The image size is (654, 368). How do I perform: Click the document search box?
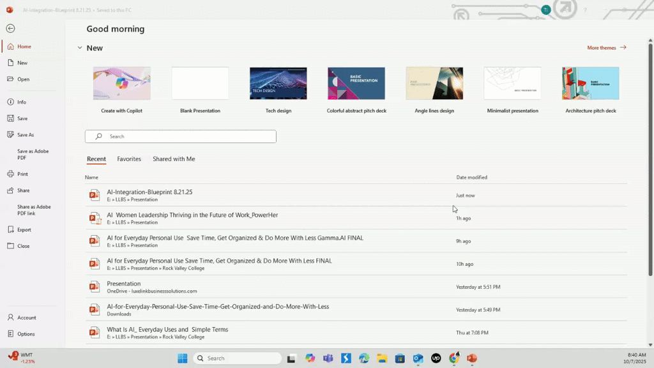[180, 136]
